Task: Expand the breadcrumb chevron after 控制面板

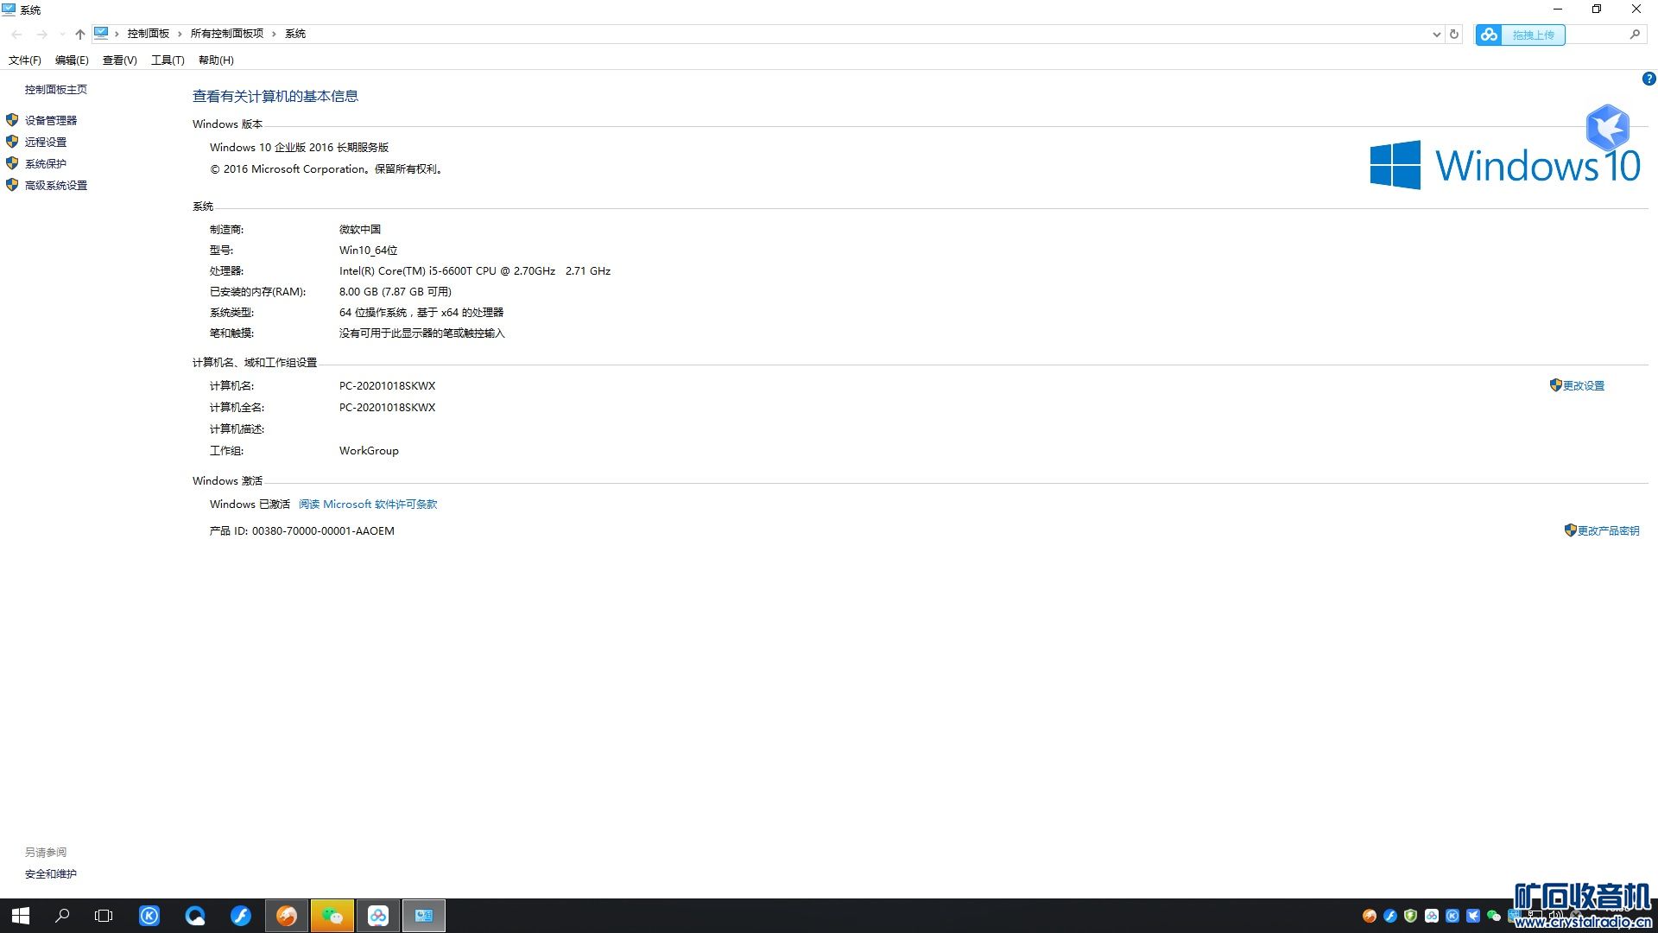Action: [180, 34]
